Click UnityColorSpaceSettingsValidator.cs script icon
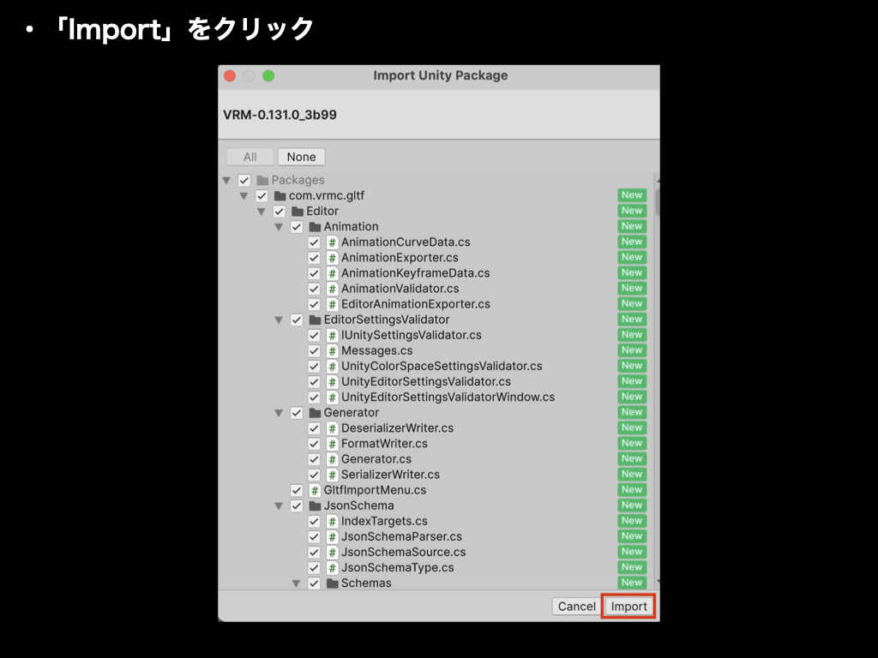878x658 pixels. pos(332,367)
